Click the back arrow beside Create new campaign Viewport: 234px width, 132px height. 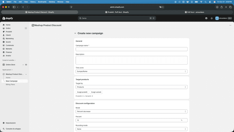(x=75, y=33)
